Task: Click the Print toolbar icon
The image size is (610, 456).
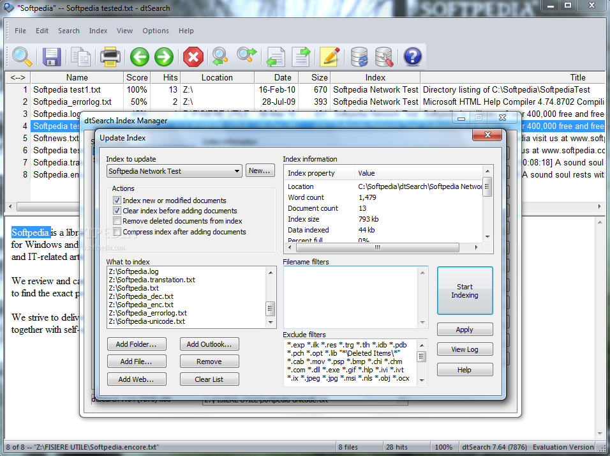Action: pos(110,57)
